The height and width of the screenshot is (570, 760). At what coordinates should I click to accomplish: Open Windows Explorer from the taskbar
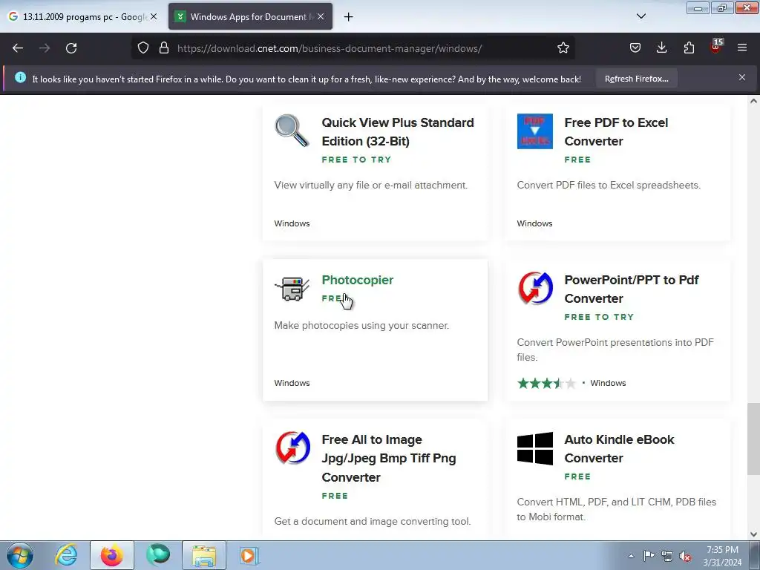point(204,555)
